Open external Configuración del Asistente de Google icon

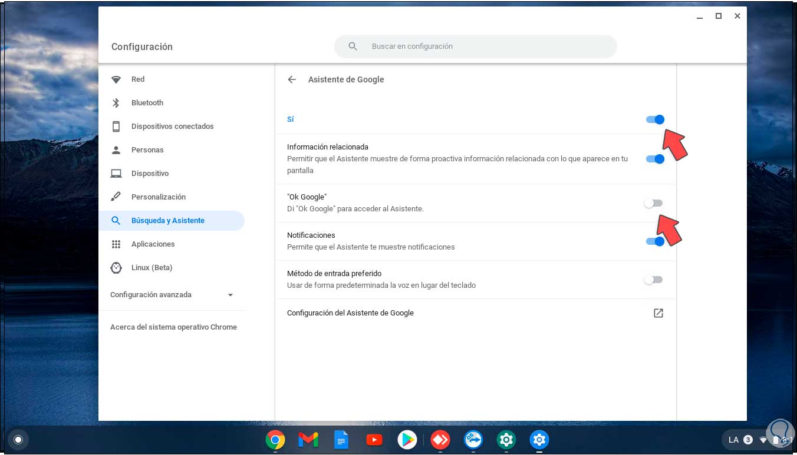tap(658, 313)
